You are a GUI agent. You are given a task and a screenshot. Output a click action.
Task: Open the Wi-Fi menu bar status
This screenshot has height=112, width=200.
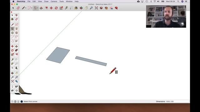(x=155, y=1)
